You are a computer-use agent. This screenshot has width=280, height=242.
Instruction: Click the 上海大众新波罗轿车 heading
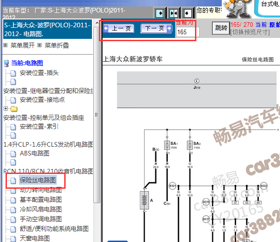coord(133,59)
